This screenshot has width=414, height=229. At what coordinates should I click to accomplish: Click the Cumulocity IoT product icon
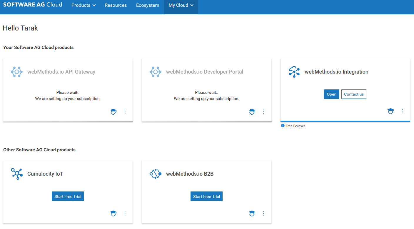[x=17, y=174]
